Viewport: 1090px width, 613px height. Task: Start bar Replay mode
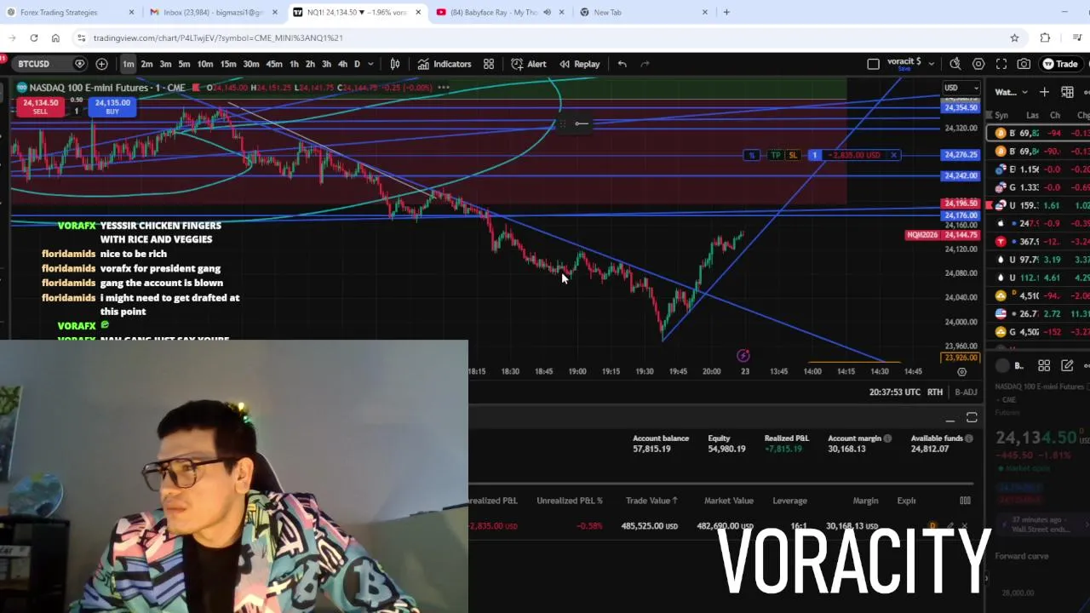tap(580, 64)
